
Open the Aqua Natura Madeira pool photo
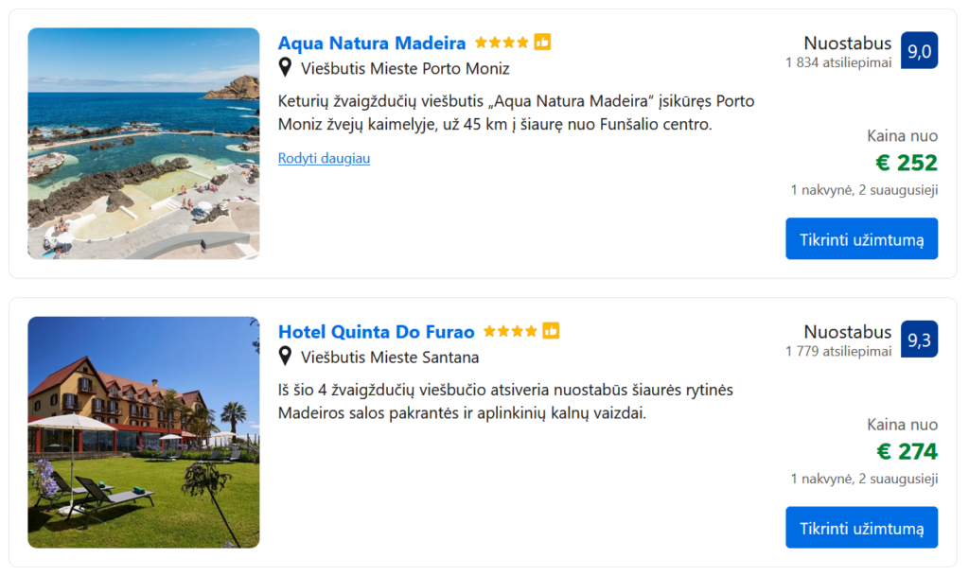click(144, 144)
